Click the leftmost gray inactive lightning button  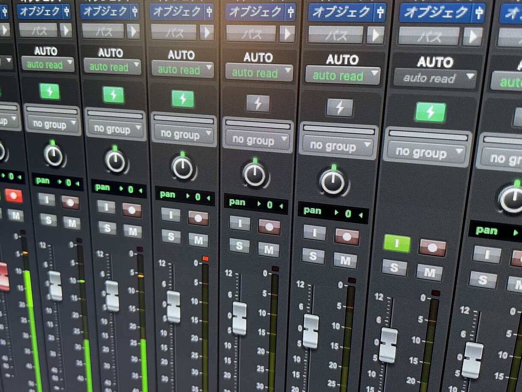click(x=258, y=103)
